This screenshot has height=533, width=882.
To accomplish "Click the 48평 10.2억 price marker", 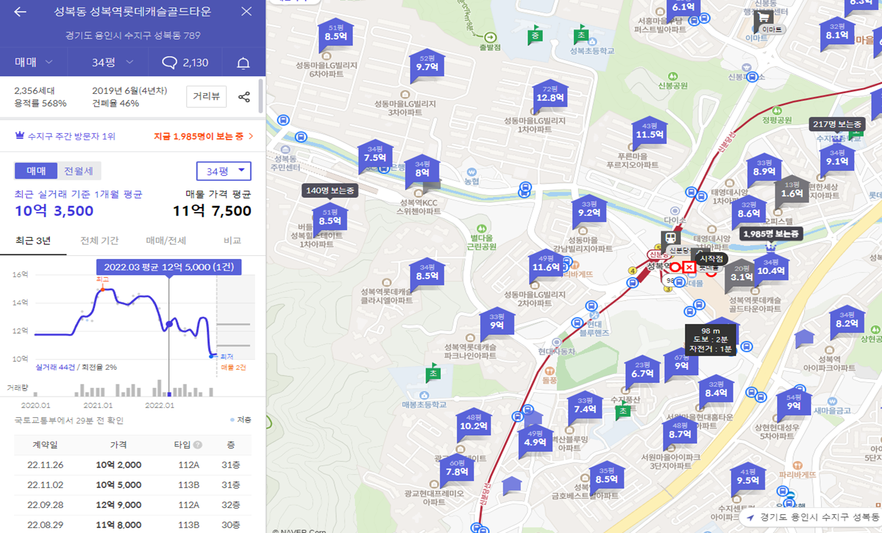I will (x=474, y=425).
